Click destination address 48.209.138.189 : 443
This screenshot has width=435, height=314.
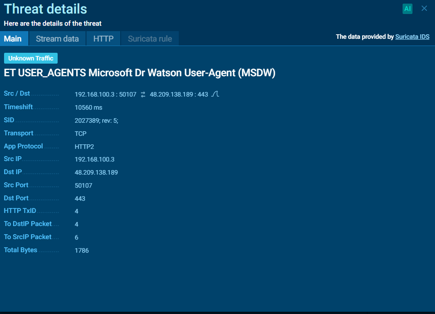click(179, 94)
